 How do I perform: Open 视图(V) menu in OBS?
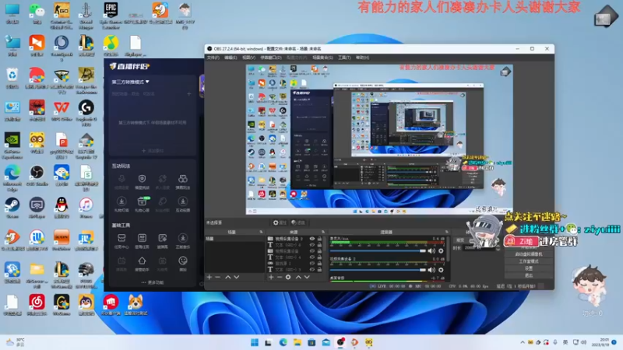click(x=248, y=58)
